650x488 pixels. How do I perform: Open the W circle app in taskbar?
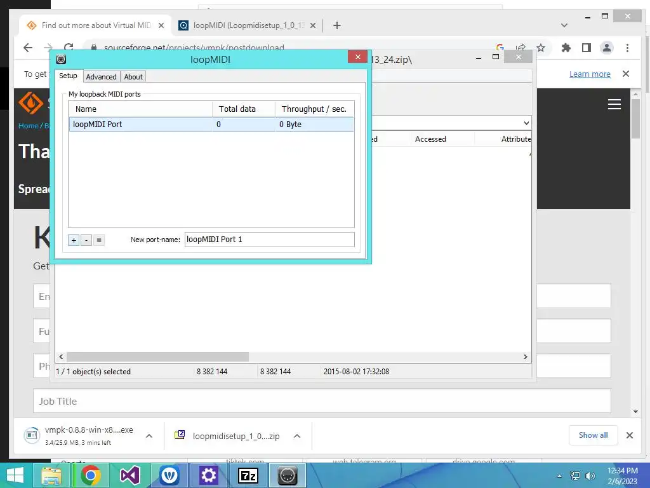point(169,475)
